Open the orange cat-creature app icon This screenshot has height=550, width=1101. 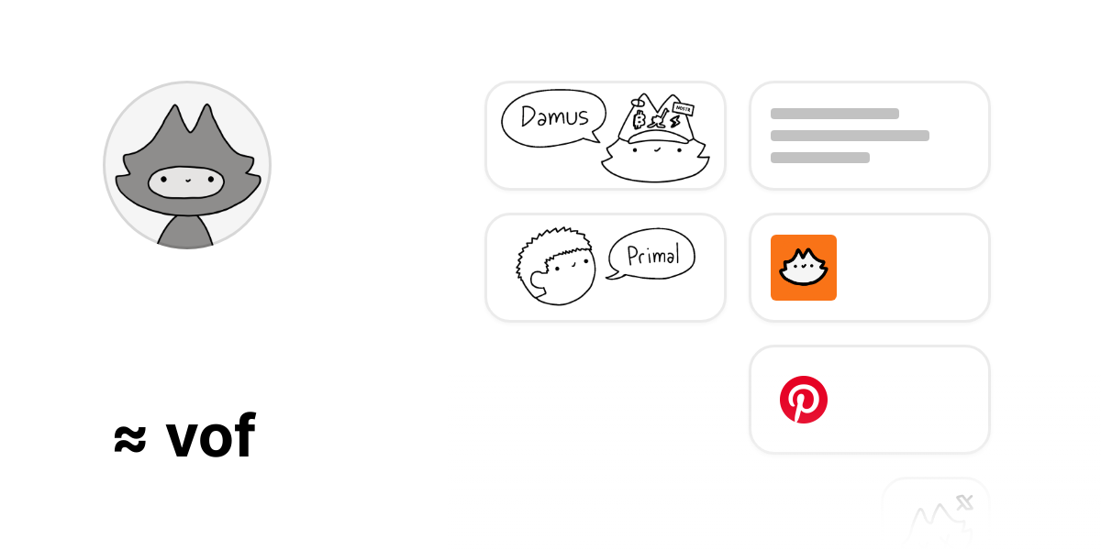click(x=804, y=268)
